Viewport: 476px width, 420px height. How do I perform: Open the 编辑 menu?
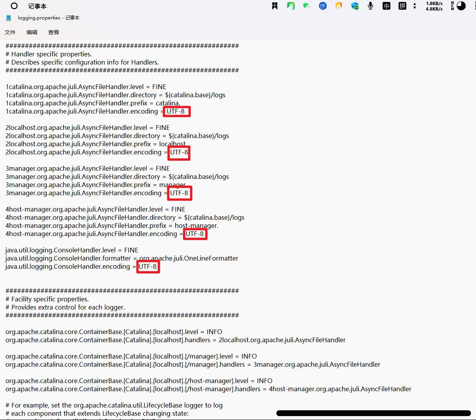(32, 32)
